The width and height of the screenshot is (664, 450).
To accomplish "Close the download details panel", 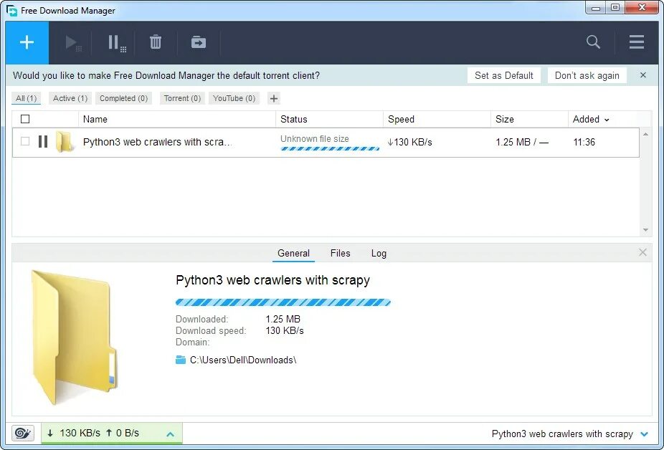I will click(x=642, y=252).
